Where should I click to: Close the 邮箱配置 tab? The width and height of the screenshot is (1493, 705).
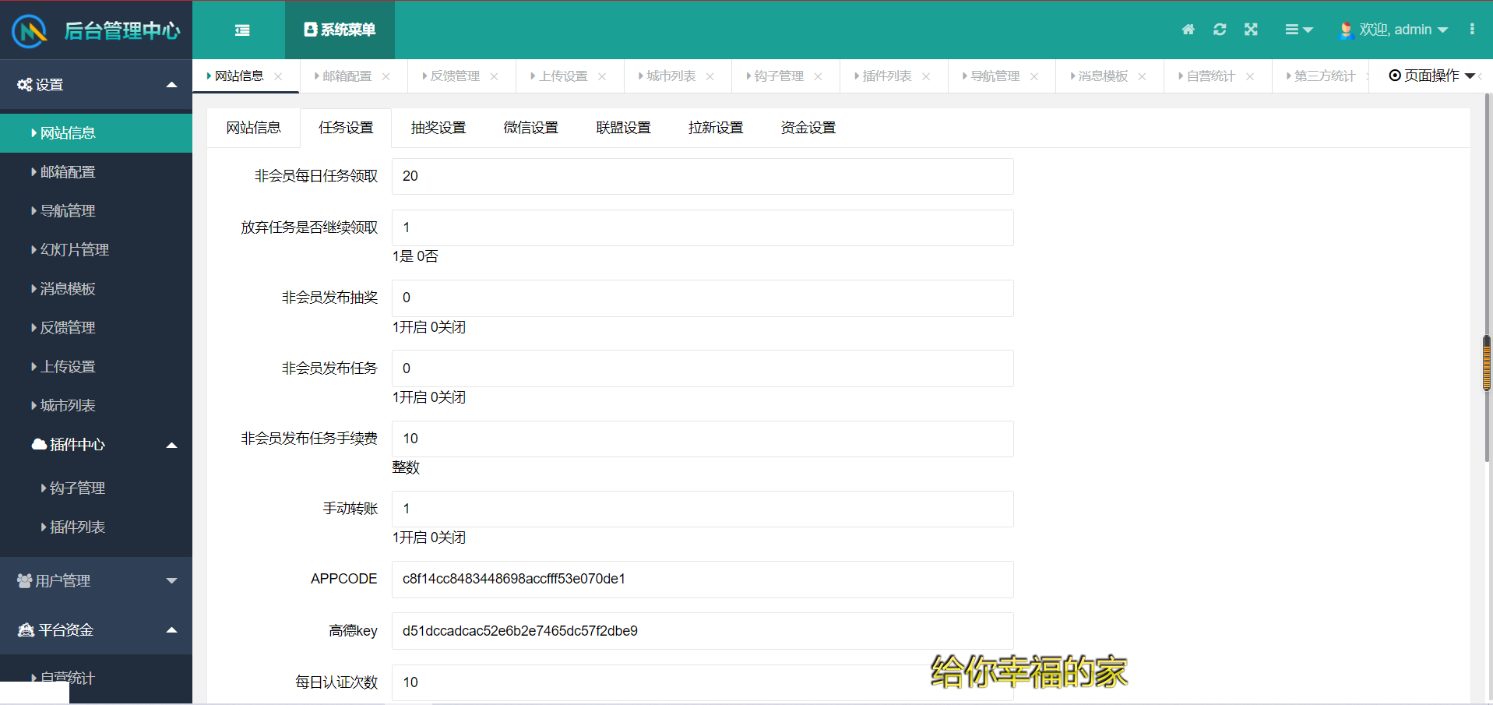[x=386, y=76]
